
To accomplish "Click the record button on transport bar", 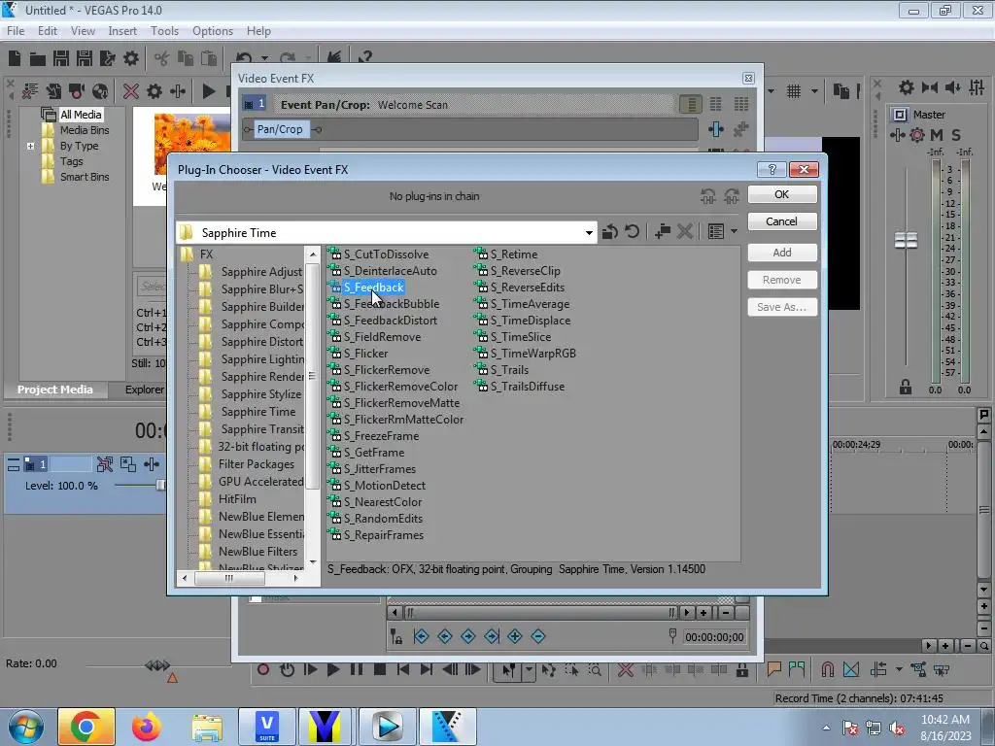I will [262, 669].
